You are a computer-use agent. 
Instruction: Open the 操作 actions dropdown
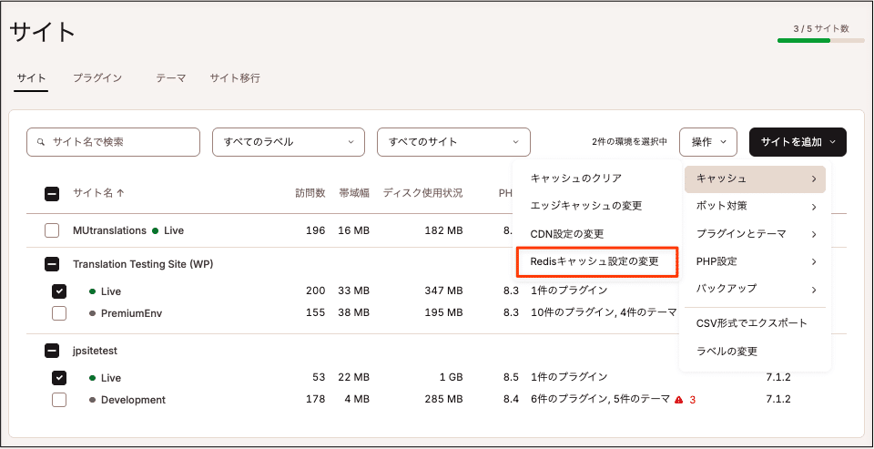coord(708,142)
